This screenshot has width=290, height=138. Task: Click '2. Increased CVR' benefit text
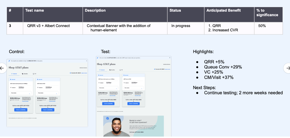tap(223, 30)
